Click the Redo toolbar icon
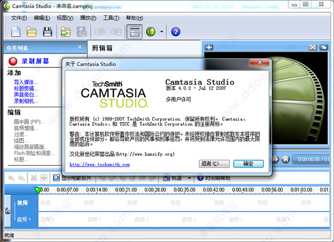The width and height of the screenshot is (334, 242). [116, 32]
